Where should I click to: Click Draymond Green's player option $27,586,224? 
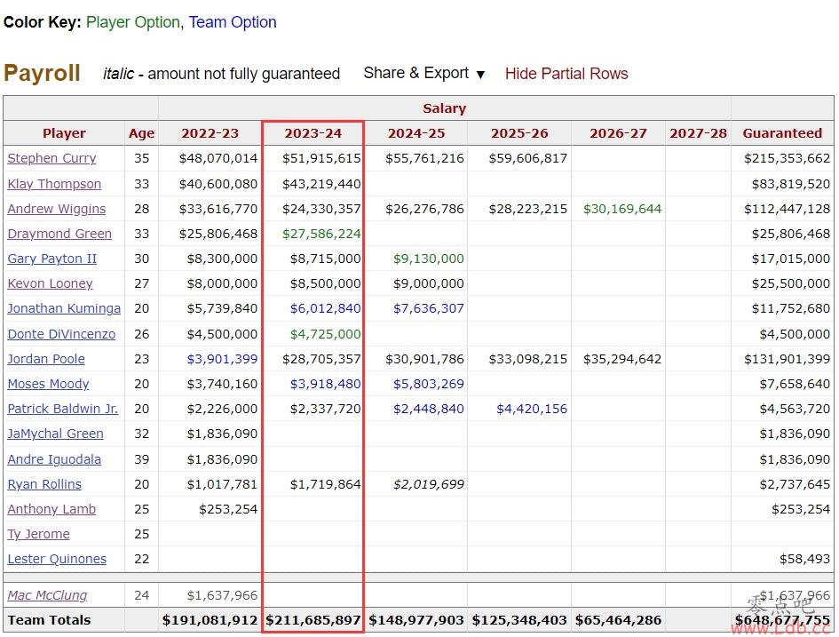coord(321,234)
